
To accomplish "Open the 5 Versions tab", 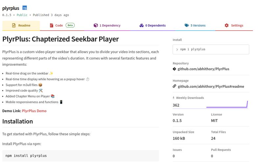I will [195, 26].
